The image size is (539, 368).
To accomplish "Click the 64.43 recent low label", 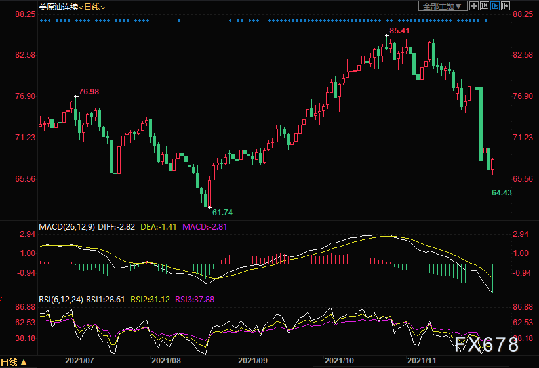I will pos(502,193).
